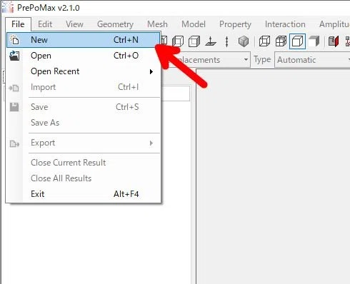Show wireframe display mode
The width and height of the screenshot is (350, 284).
point(264,41)
